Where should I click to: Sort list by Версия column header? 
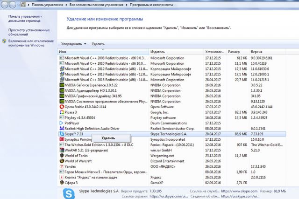point(268,52)
